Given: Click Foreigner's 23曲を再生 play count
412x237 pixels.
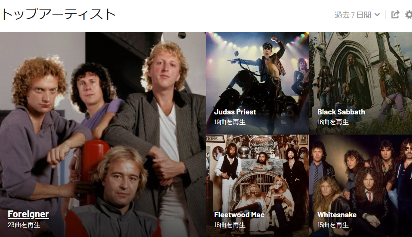Looking at the screenshot, I should tap(24, 225).
